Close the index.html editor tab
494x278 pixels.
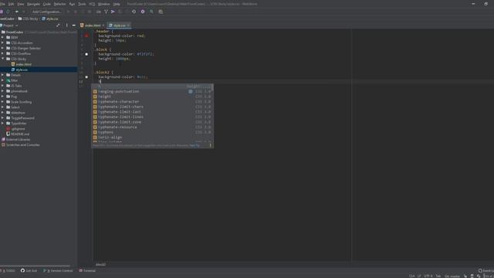click(103, 25)
